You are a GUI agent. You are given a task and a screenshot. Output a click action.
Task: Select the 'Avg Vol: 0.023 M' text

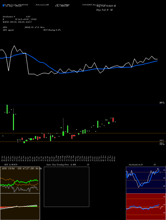(106, 6)
